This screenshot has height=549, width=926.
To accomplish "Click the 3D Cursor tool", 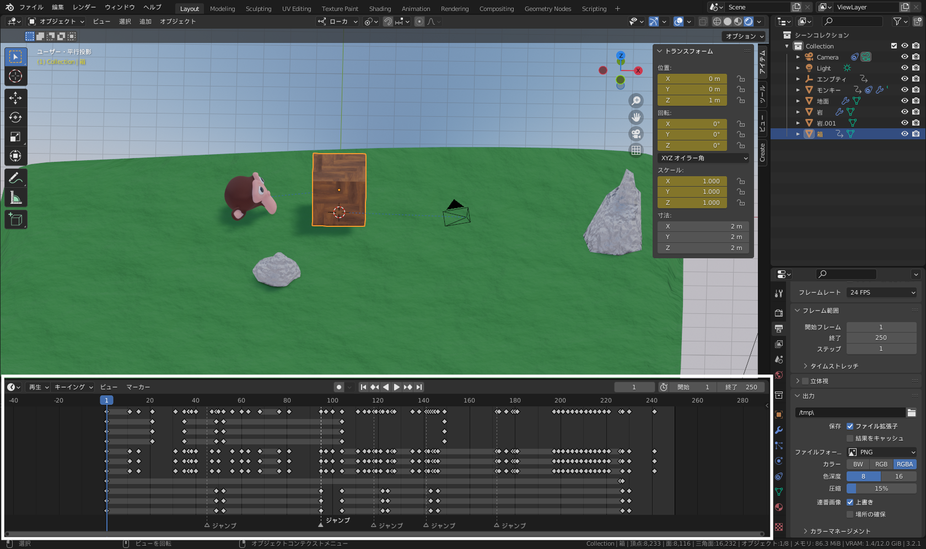I will coord(15,76).
